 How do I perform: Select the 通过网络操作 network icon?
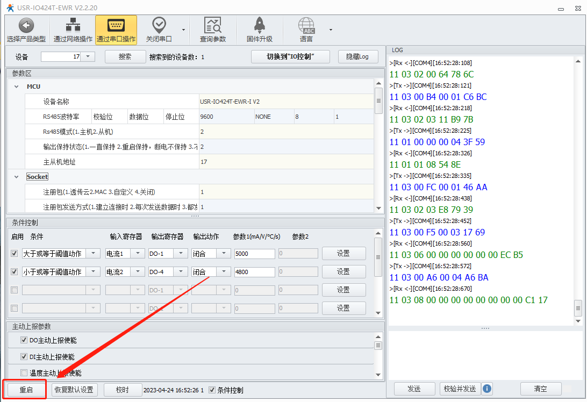(x=73, y=25)
